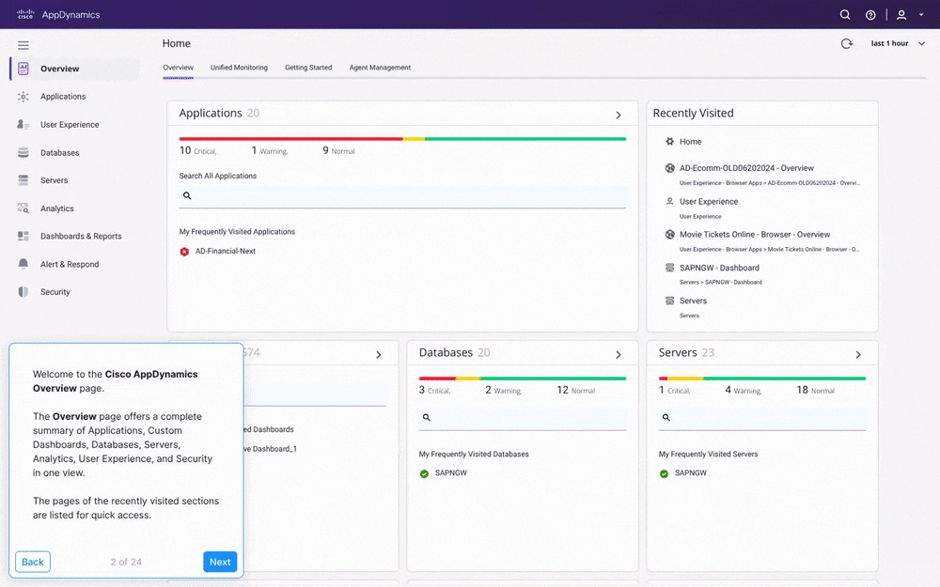
Task: Open Servers in Recently Visited list
Action: [693, 301]
